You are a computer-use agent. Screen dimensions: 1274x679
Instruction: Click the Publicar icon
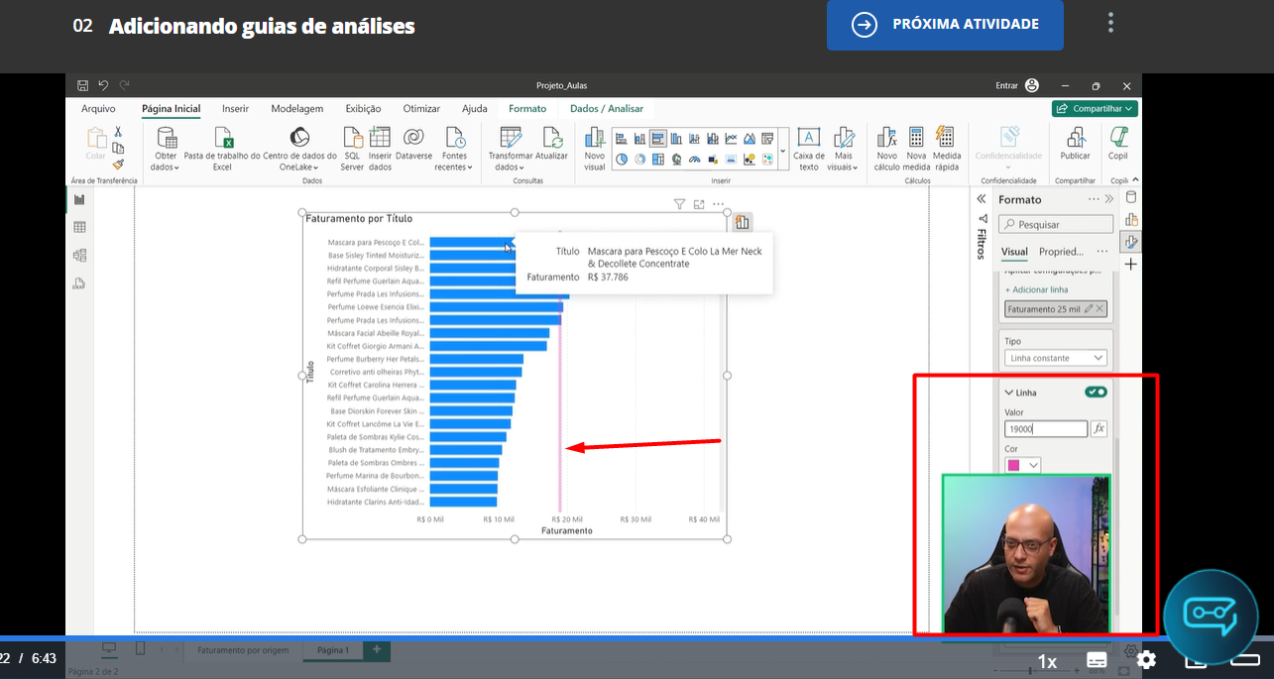(x=1075, y=137)
